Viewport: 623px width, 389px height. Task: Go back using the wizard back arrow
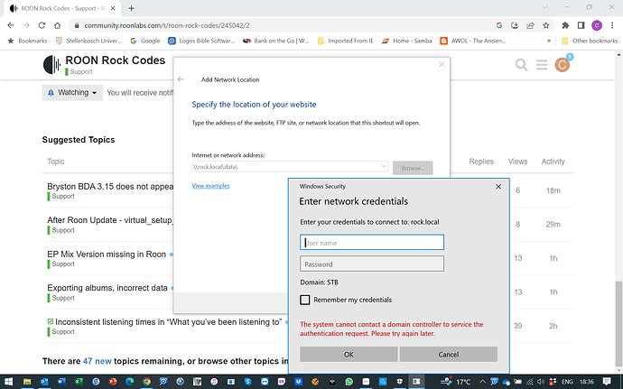click(181, 79)
